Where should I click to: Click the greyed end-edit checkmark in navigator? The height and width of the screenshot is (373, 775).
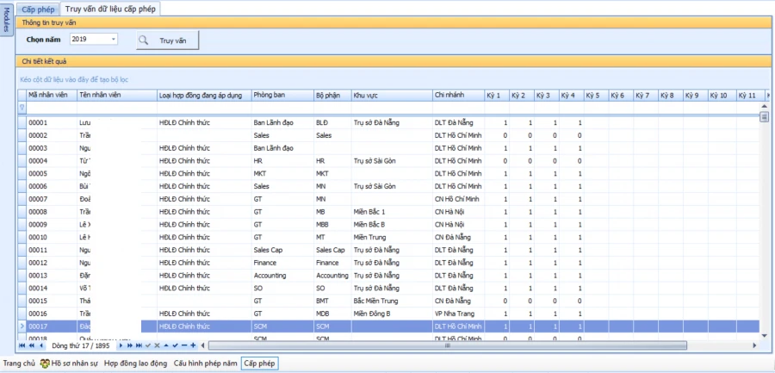tap(148, 345)
